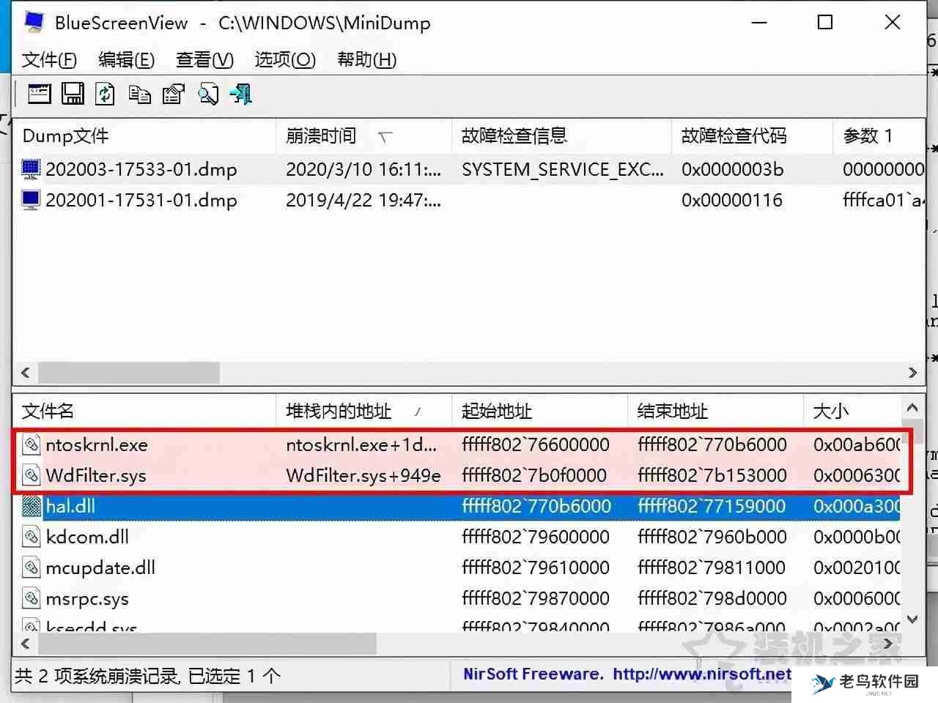Screen dimensions: 938x703
Task: Click the ntoskrnl.exe+1d... stack address
Action: tap(361, 445)
